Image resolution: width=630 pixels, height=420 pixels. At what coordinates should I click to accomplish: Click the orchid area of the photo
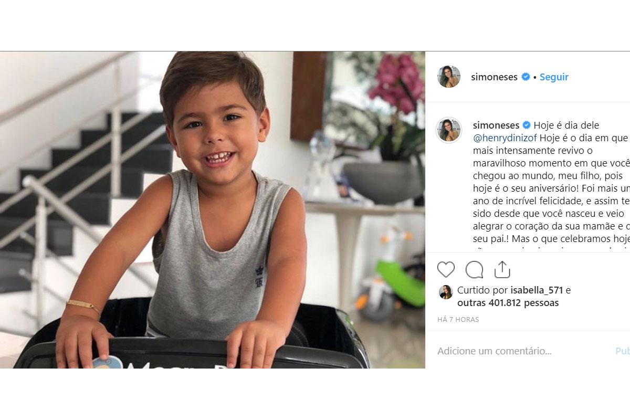pyautogui.click(x=396, y=84)
